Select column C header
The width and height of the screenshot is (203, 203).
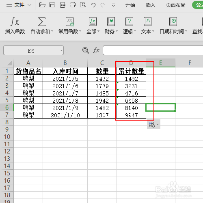click(102, 63)
